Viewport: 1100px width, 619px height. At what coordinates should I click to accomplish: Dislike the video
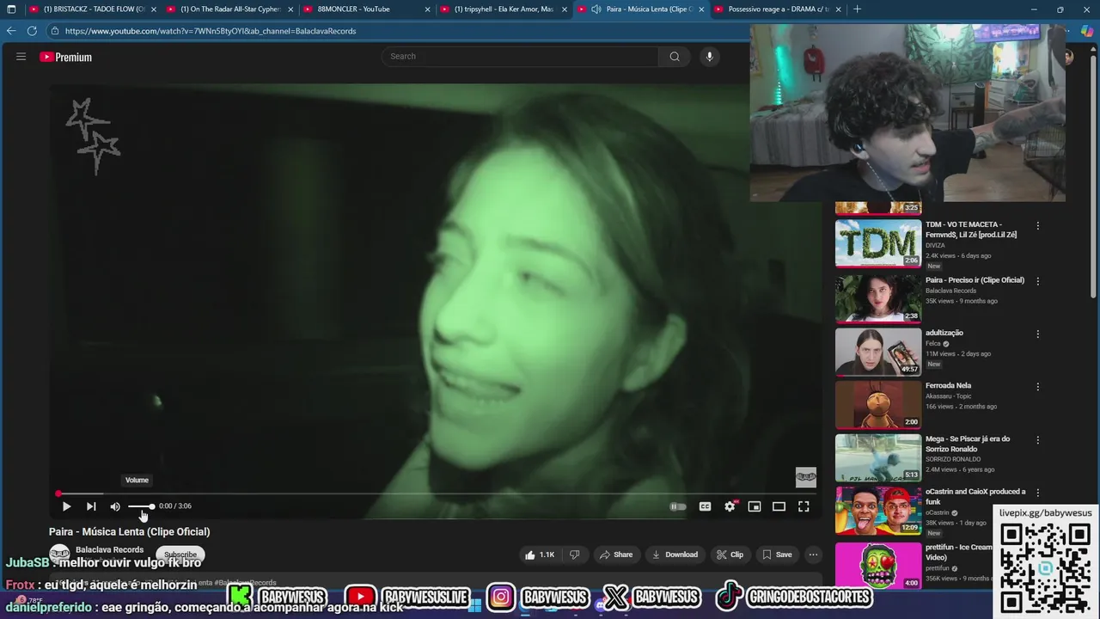[575, 555]
